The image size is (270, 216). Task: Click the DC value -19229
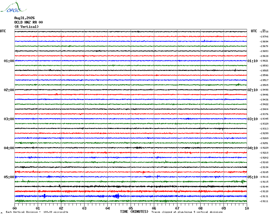click(264, 148)
